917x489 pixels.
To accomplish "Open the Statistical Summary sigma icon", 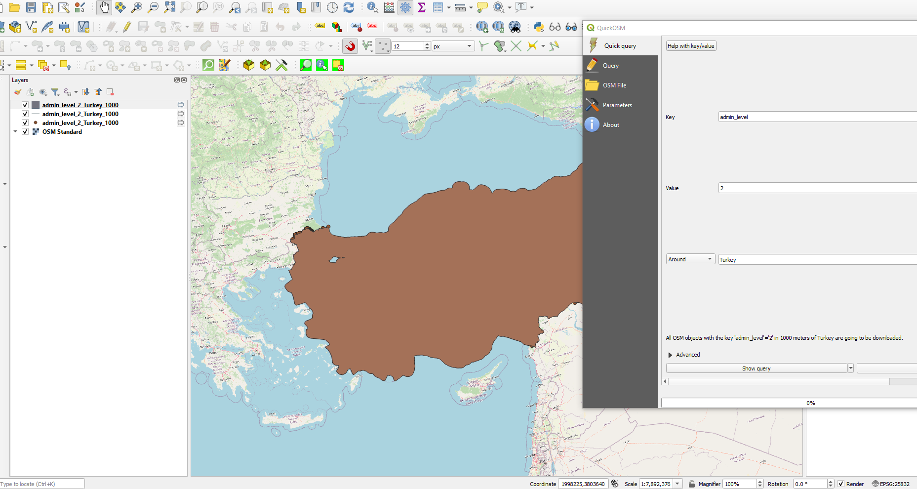I will pos(421,7).
